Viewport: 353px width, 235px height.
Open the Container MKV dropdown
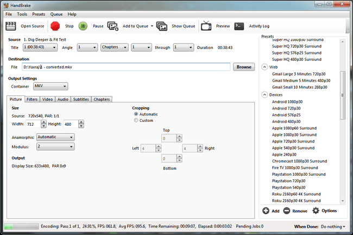click(50, 86)
